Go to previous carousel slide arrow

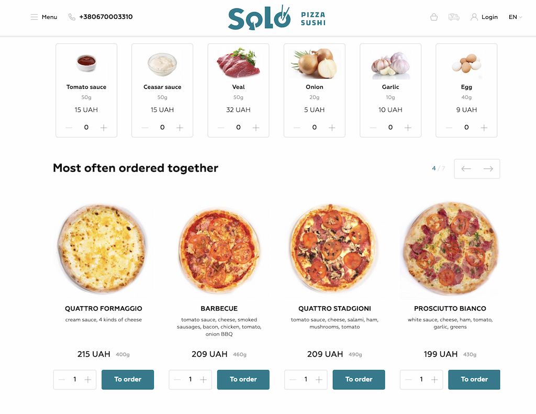click(466, 169)
